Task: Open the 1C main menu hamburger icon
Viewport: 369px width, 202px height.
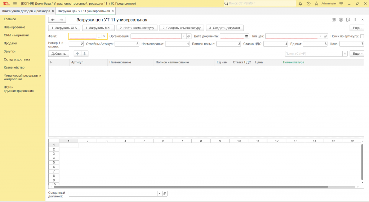Action: [15, 4]
